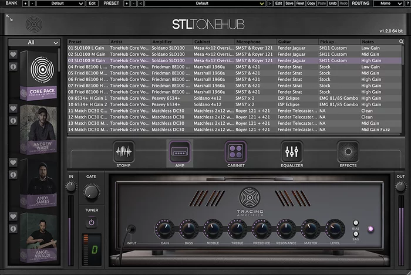Favorite the Andrew Wade pack

[x=13, y=108]
